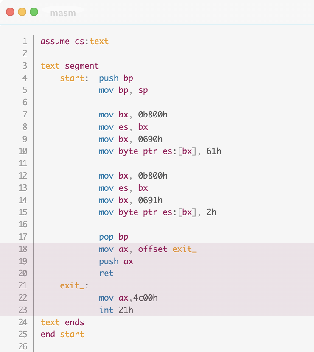Click the 'segment' keyword on line 3
This screenshot has width=314, height=352.
81,66
